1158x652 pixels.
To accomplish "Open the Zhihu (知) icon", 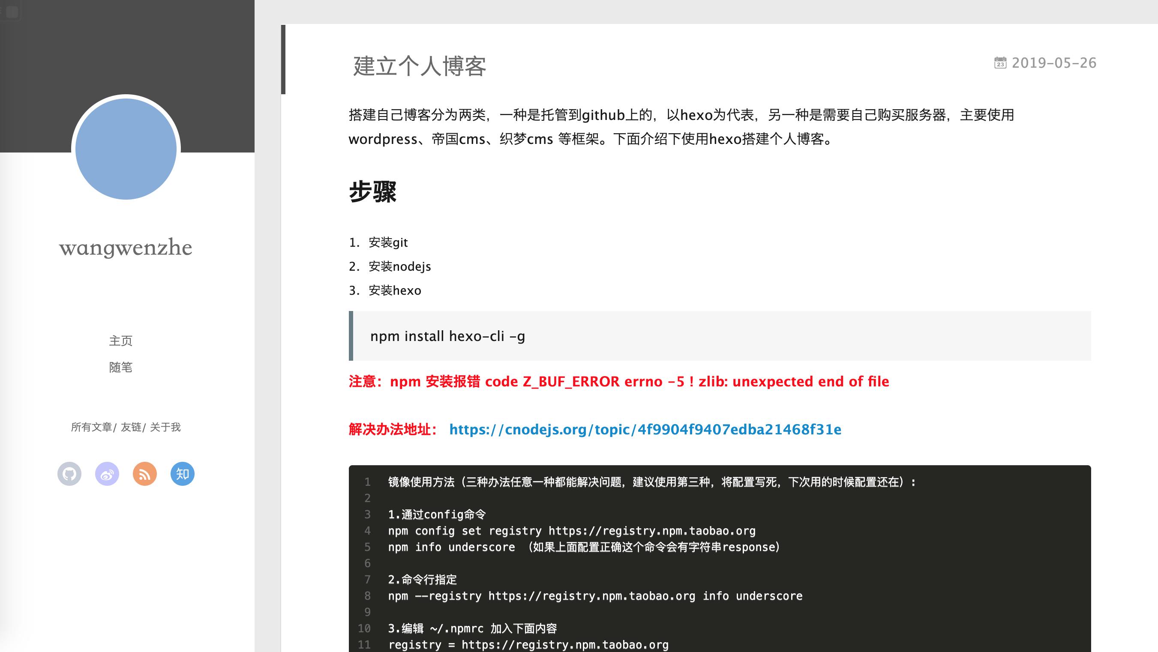I will coord(182,474).
